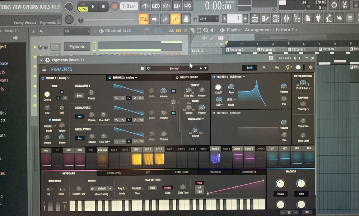Toggle Engine 1 power button
The height and width of the screenshot is (216, 359).
[x=43, y=78]
